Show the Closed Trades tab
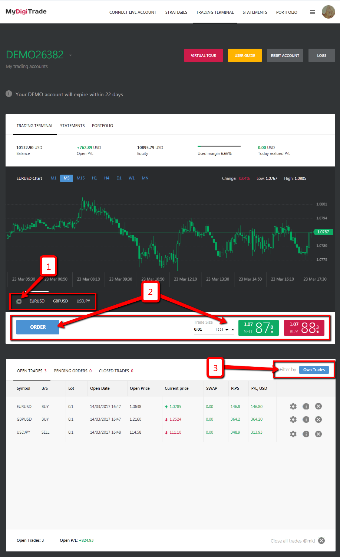Screen dimensions: 340x557 coord(116,371)
